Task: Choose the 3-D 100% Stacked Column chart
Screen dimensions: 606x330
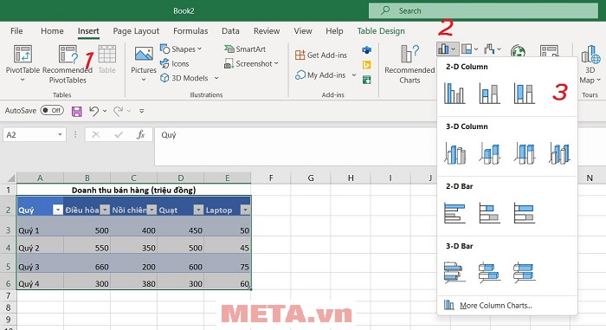Action: point(524,152)
